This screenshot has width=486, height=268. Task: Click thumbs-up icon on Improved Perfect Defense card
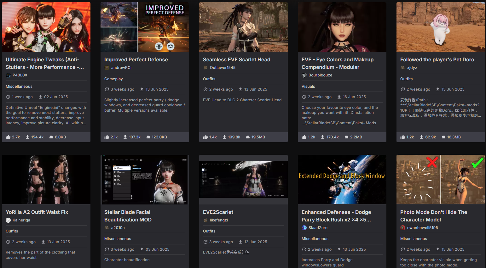tap(107, 137)
